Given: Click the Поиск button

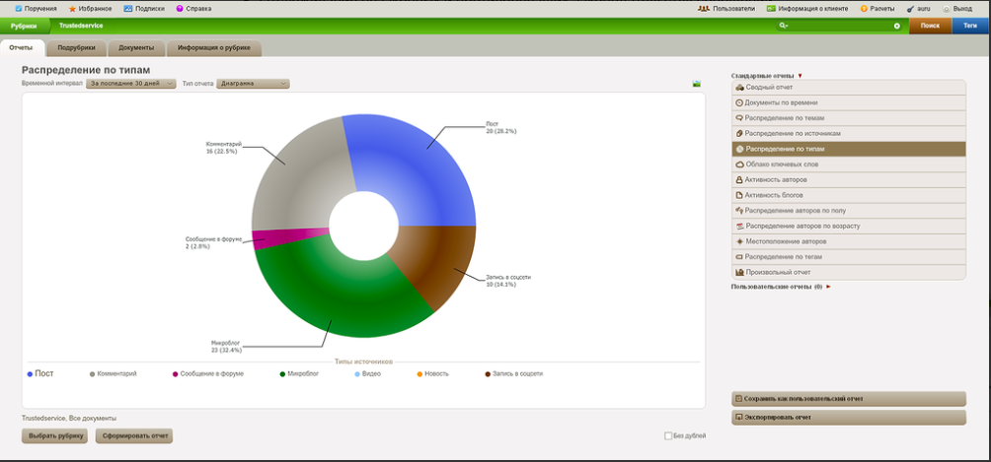Looking at the screenshot, I should pos(930,26).
